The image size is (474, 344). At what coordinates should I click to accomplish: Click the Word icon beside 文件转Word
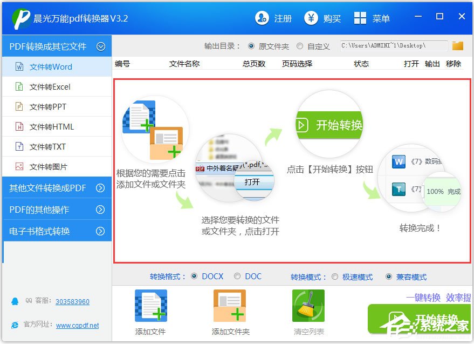click(x=19, y=66)
